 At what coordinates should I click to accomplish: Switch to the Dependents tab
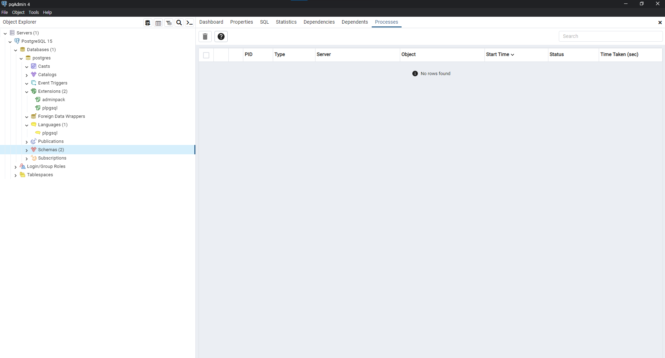pyautogui.click(x=355, y=22)
